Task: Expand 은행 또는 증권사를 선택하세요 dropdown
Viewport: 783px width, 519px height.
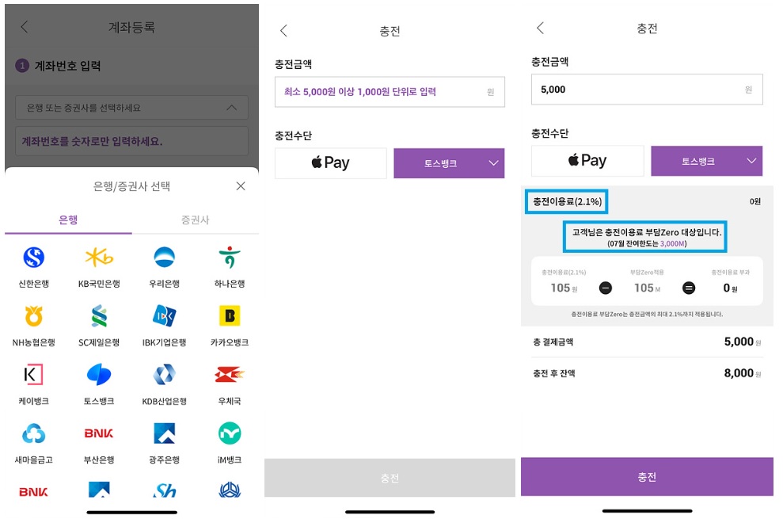Action: 132,108
